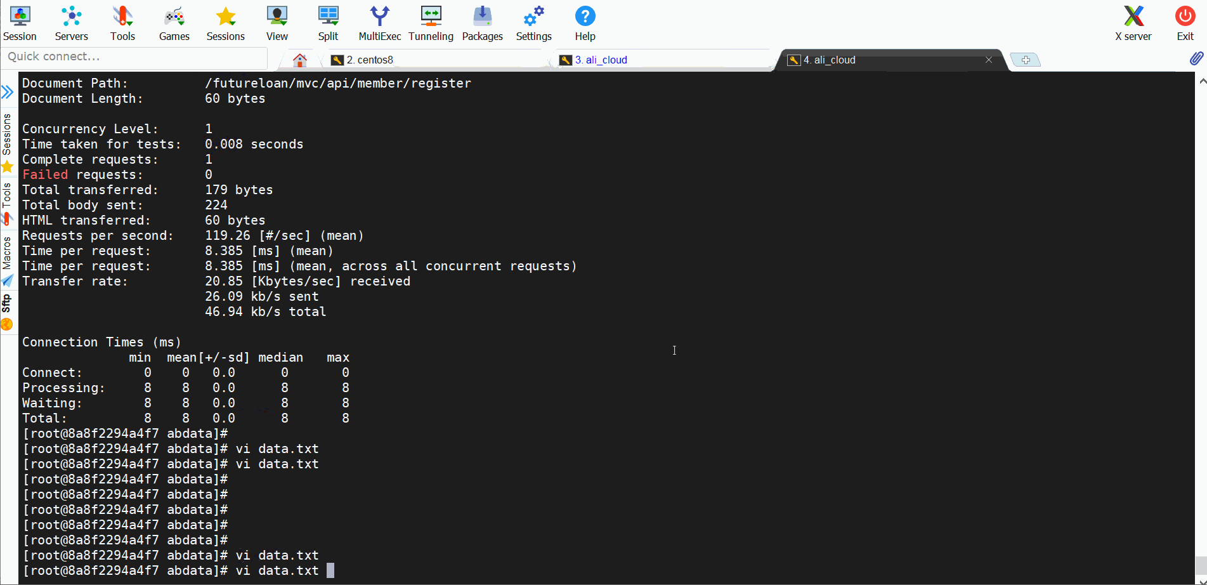The image size is (1207, 585).
Task: Switch to the 3. ali_cloud tab
Action: click(663, 60)
